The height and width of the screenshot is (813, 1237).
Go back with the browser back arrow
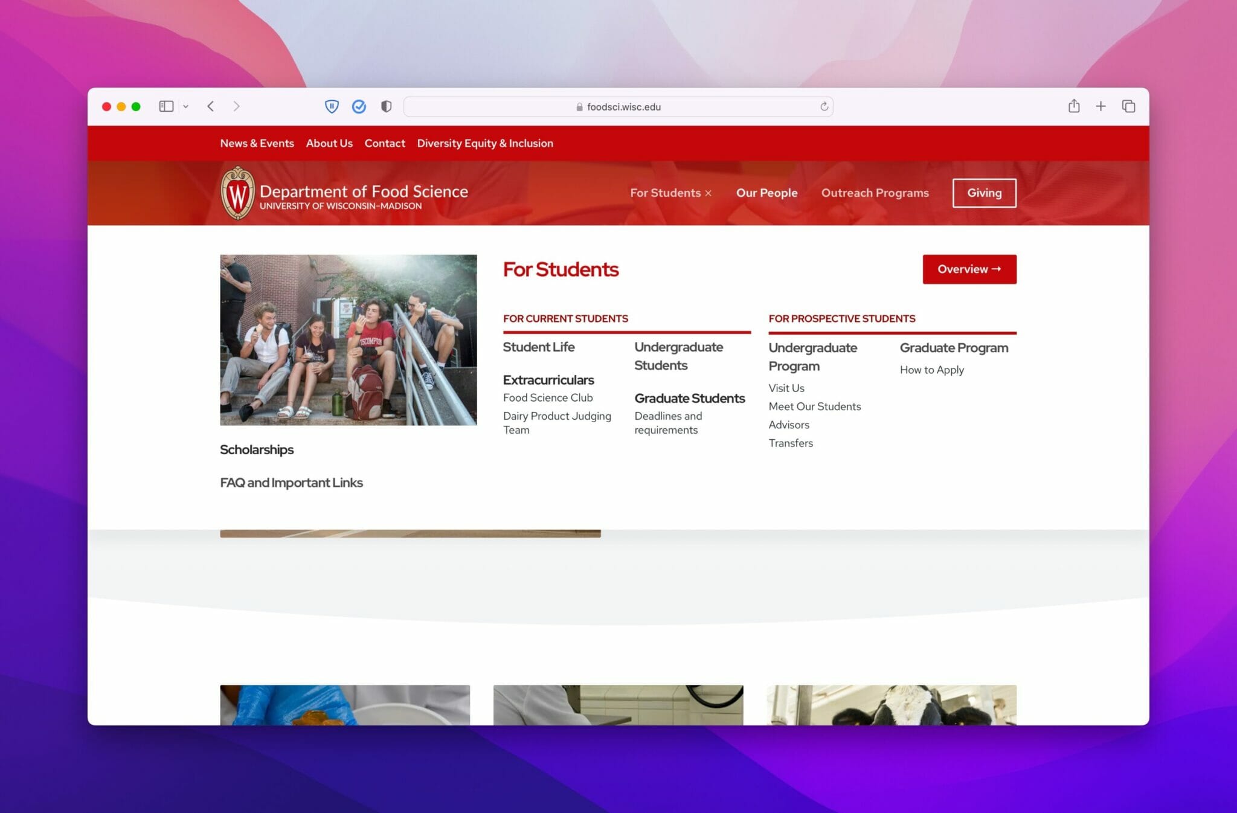210,106
